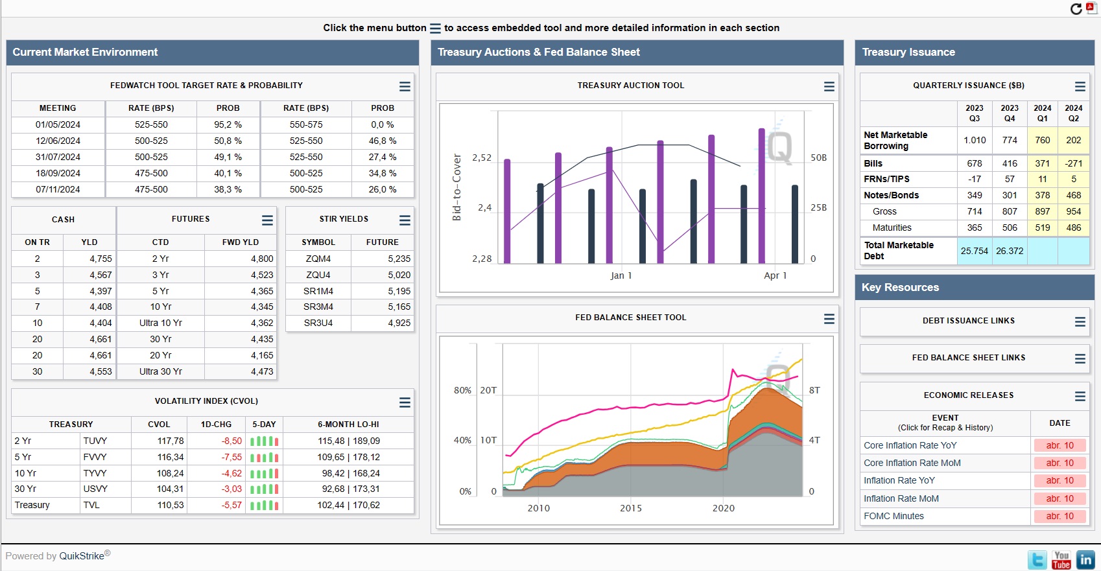Open Core Inflation Rate YoY recap

click(910, 445)
